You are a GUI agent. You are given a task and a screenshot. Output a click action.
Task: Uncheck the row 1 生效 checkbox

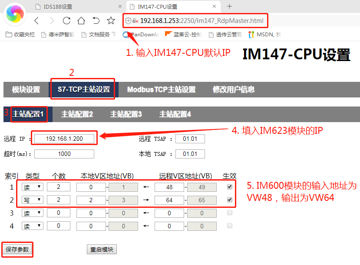(230, 187)
